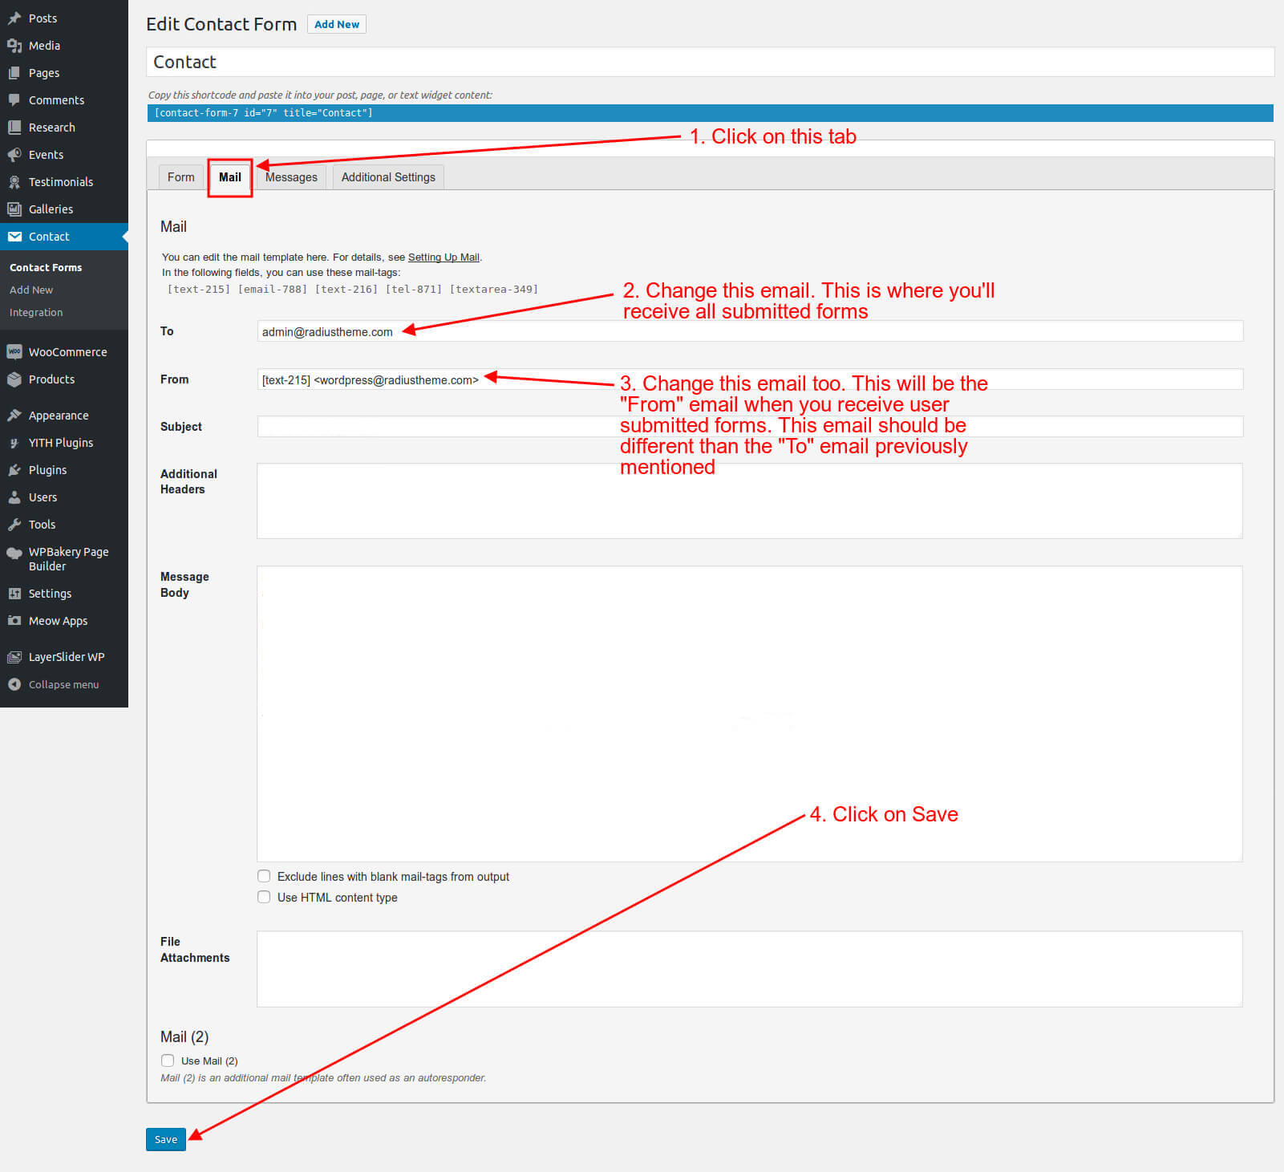Viewport: 1284px width, 1172px height.
Task: Click the Subject input field
Action: click(x=750, y=426)
